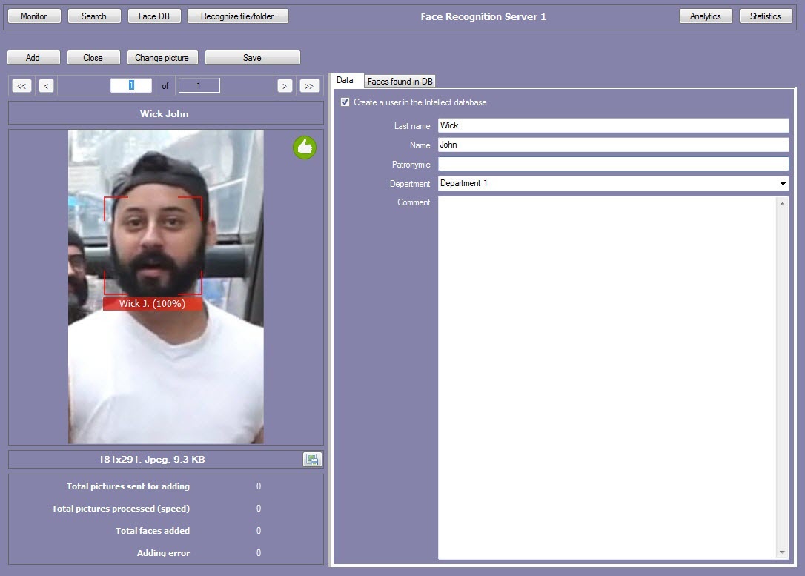Screen dimensions: 805x576
Task: Expand the Department dropdown
Action: [x=783, y=183]
